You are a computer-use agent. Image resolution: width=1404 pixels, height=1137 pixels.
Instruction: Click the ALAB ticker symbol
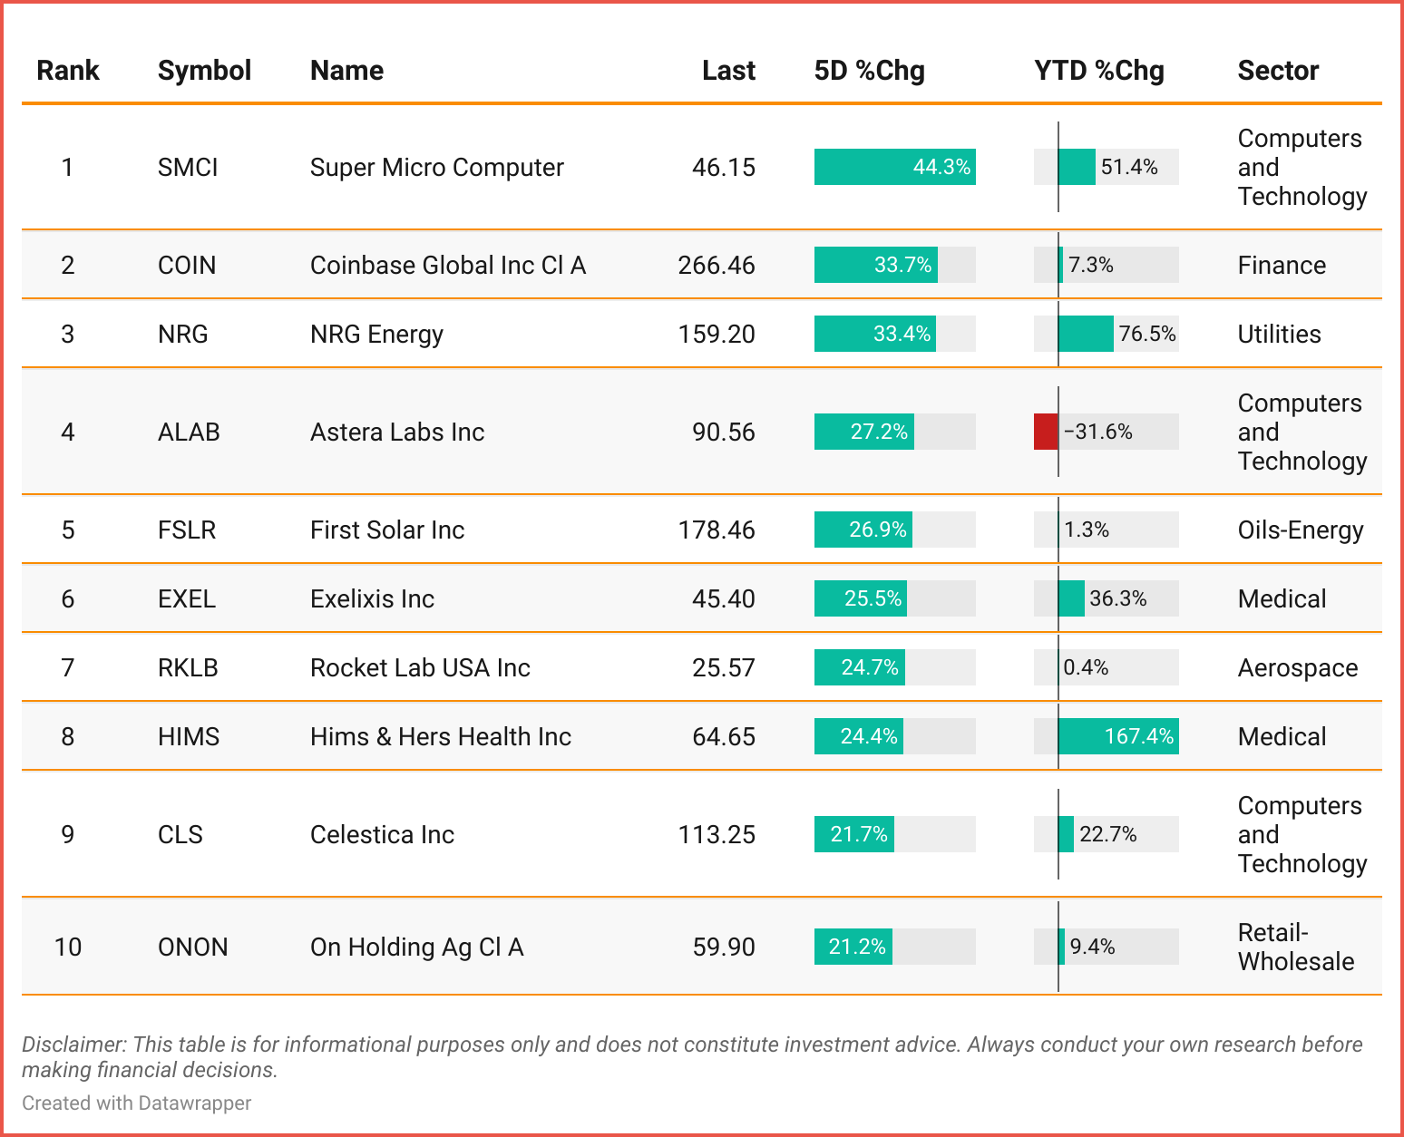click(x=189, y=432)
